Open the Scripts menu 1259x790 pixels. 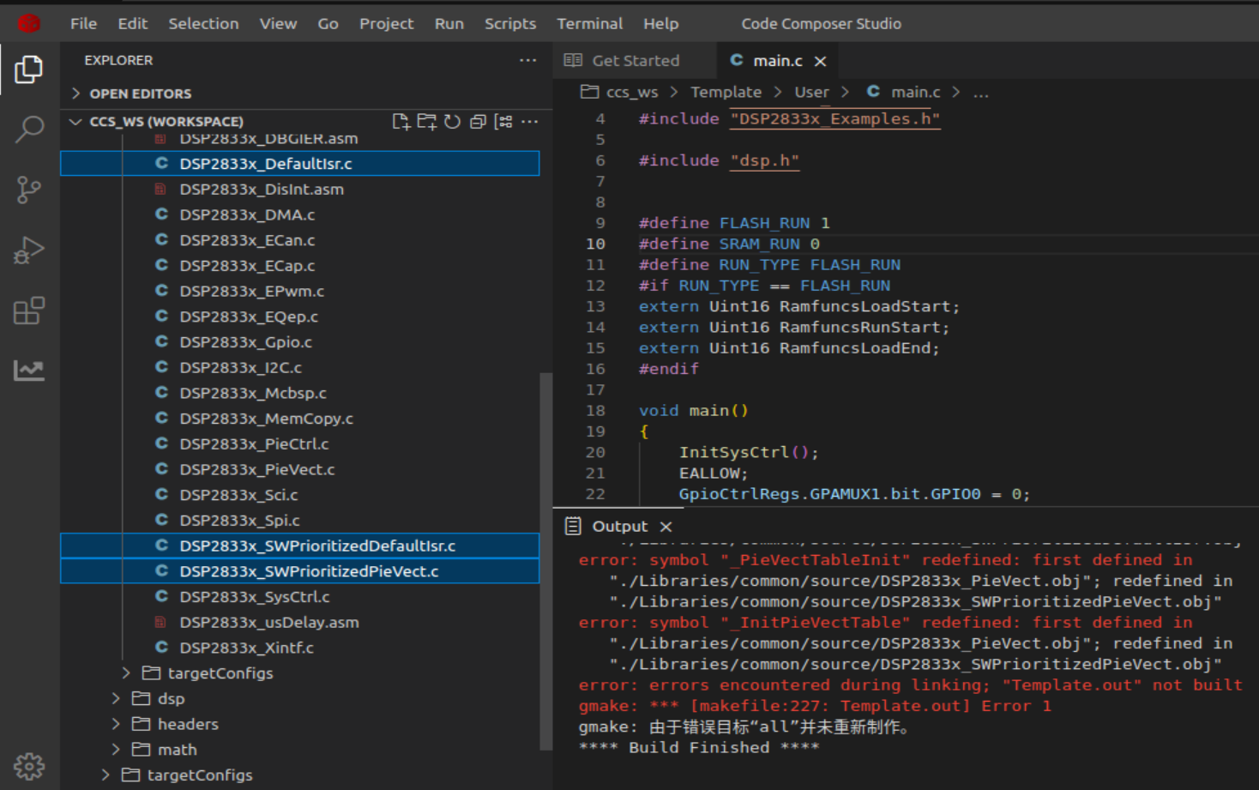point(510,24)
